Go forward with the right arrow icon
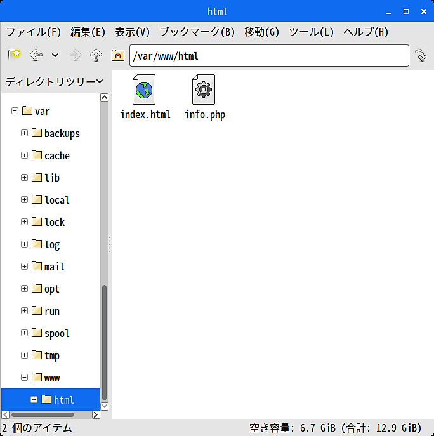434x436 pixels. (x=75, y=55)
